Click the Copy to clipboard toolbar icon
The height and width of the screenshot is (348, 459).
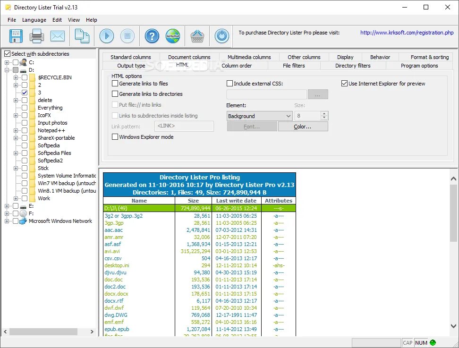(x=82, y=36)
